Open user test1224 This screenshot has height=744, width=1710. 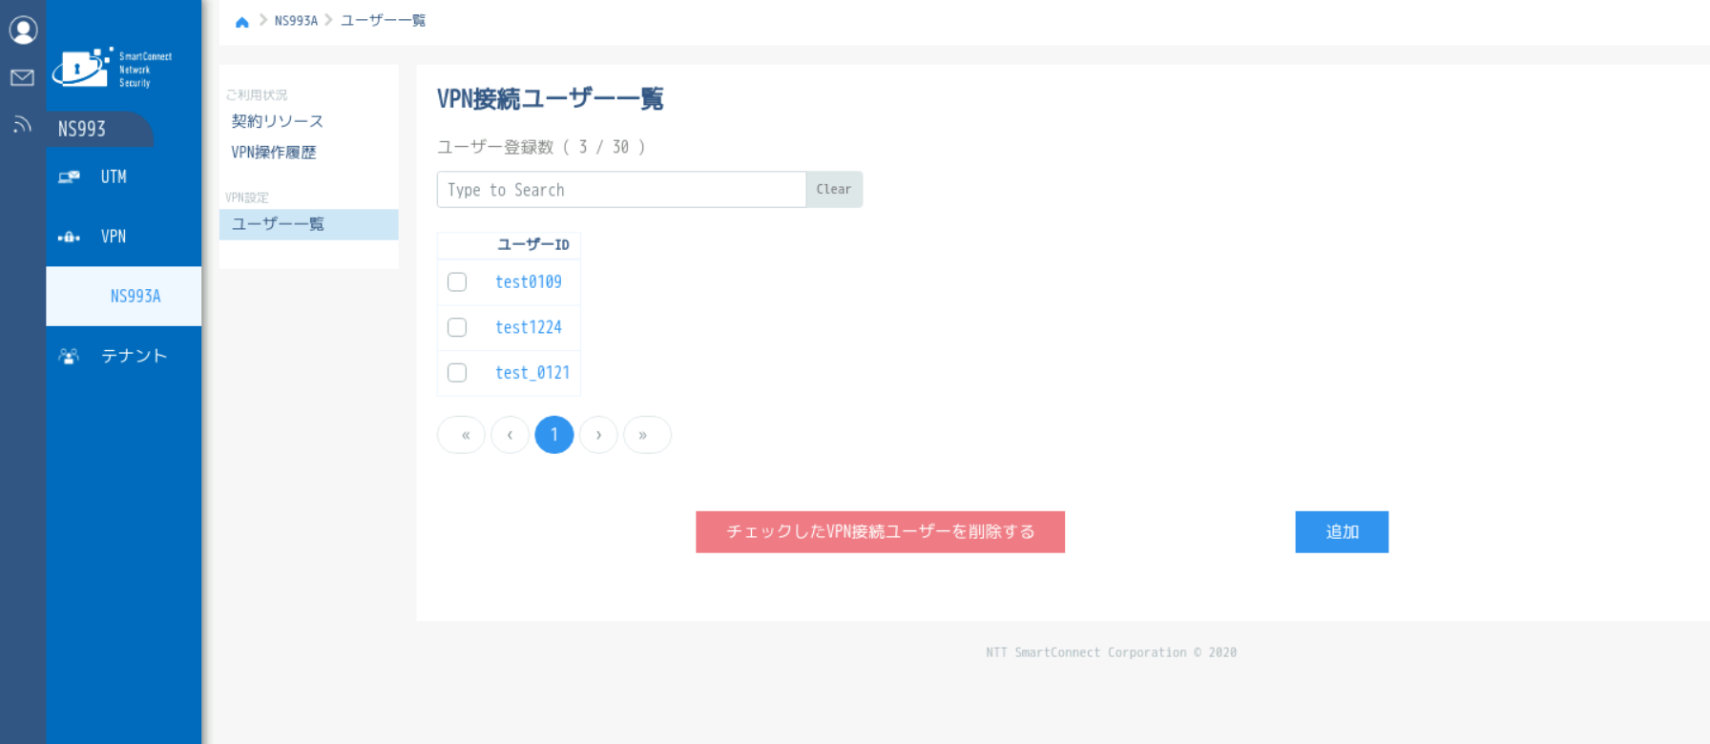[x=529, y=327]
